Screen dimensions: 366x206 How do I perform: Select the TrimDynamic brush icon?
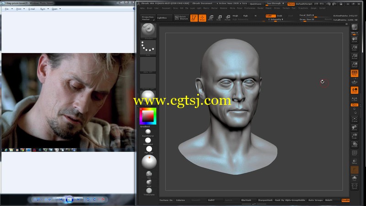[x=149, y=190]
